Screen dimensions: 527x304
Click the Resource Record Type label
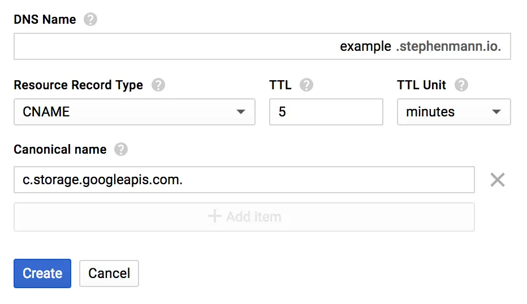click(78, 85)
